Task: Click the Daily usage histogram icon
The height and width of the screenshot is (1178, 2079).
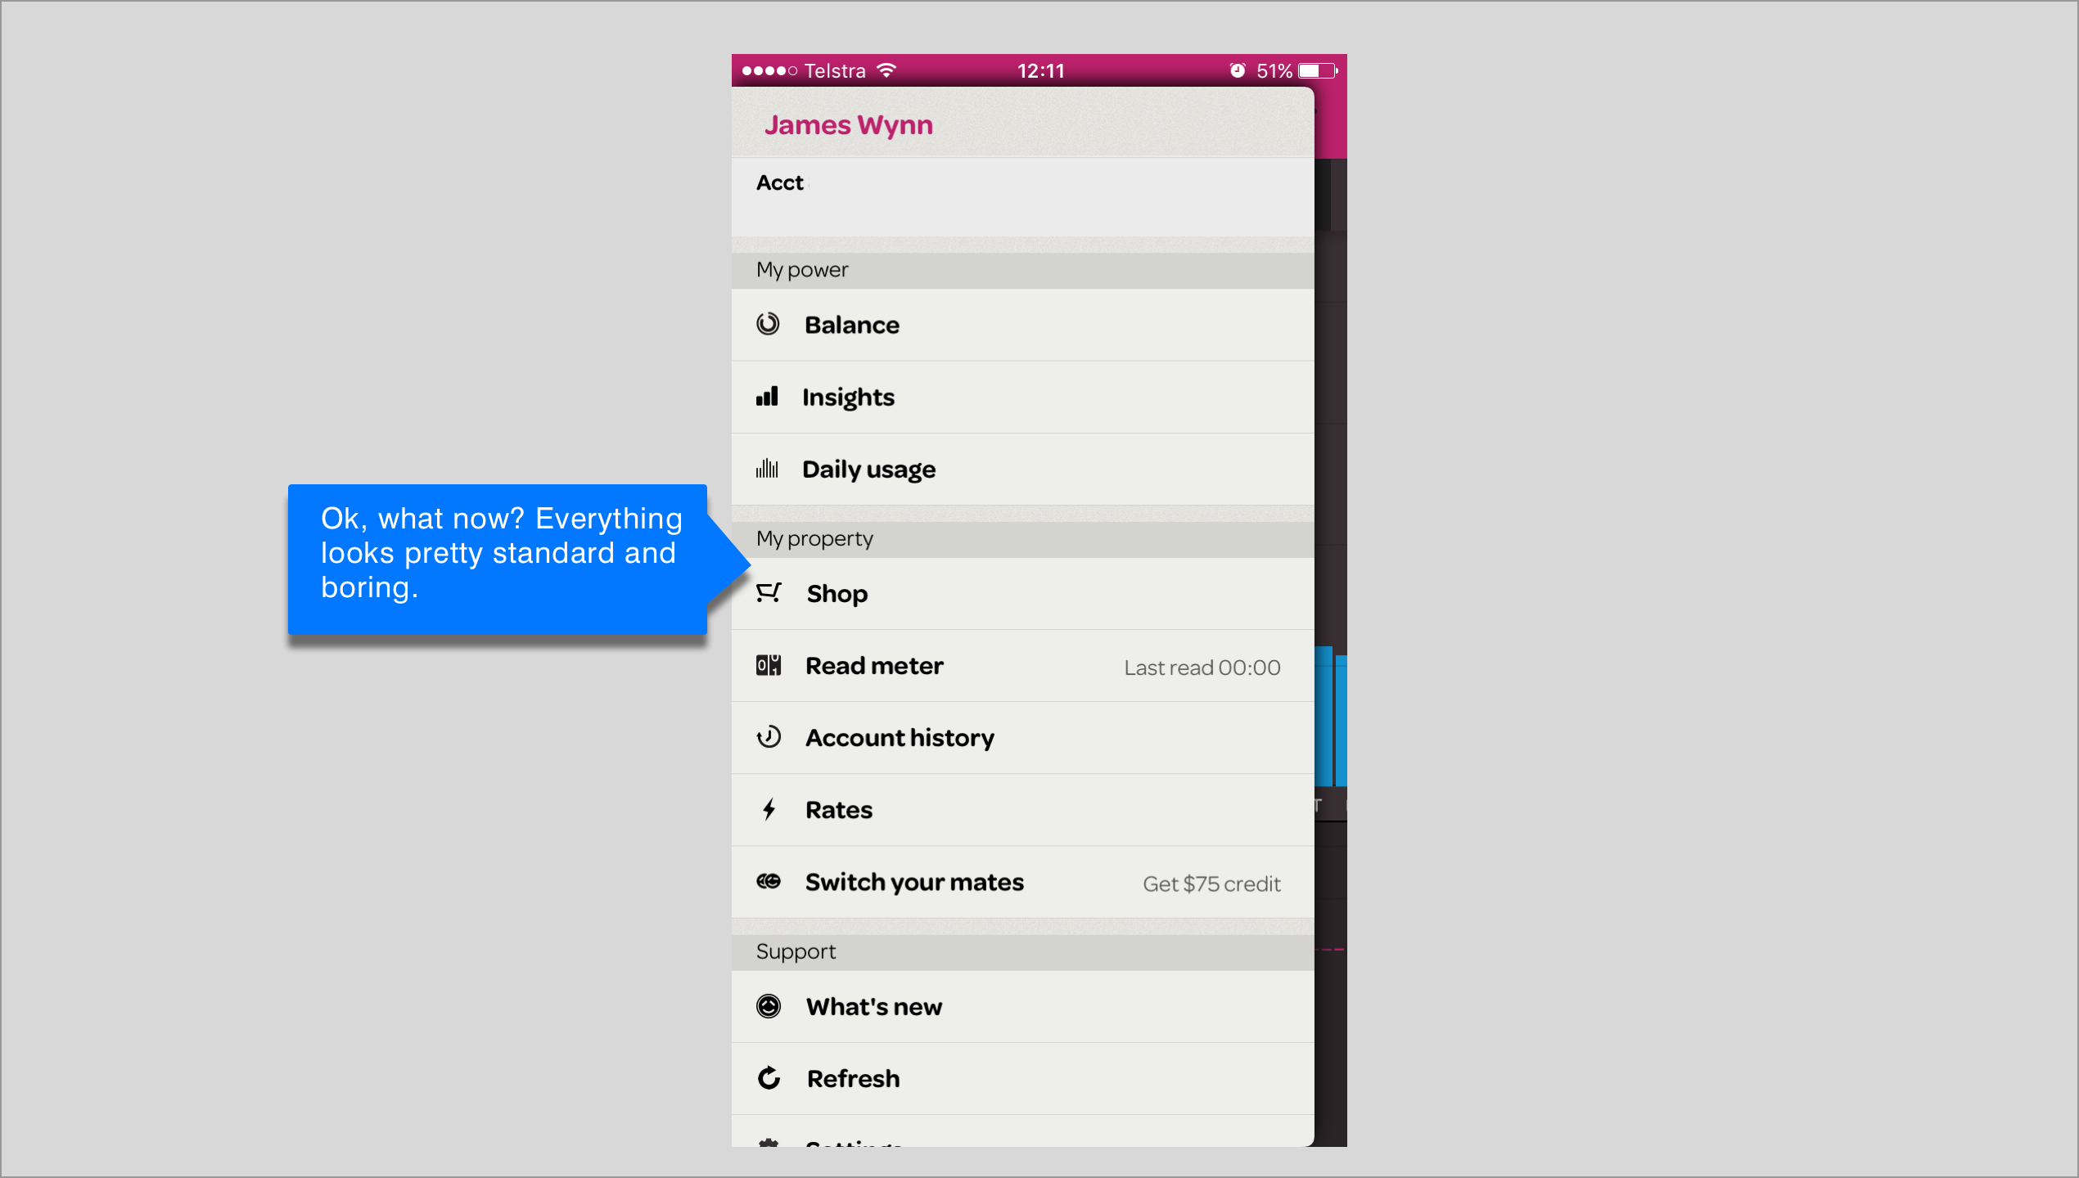Action: coord(767,469)
